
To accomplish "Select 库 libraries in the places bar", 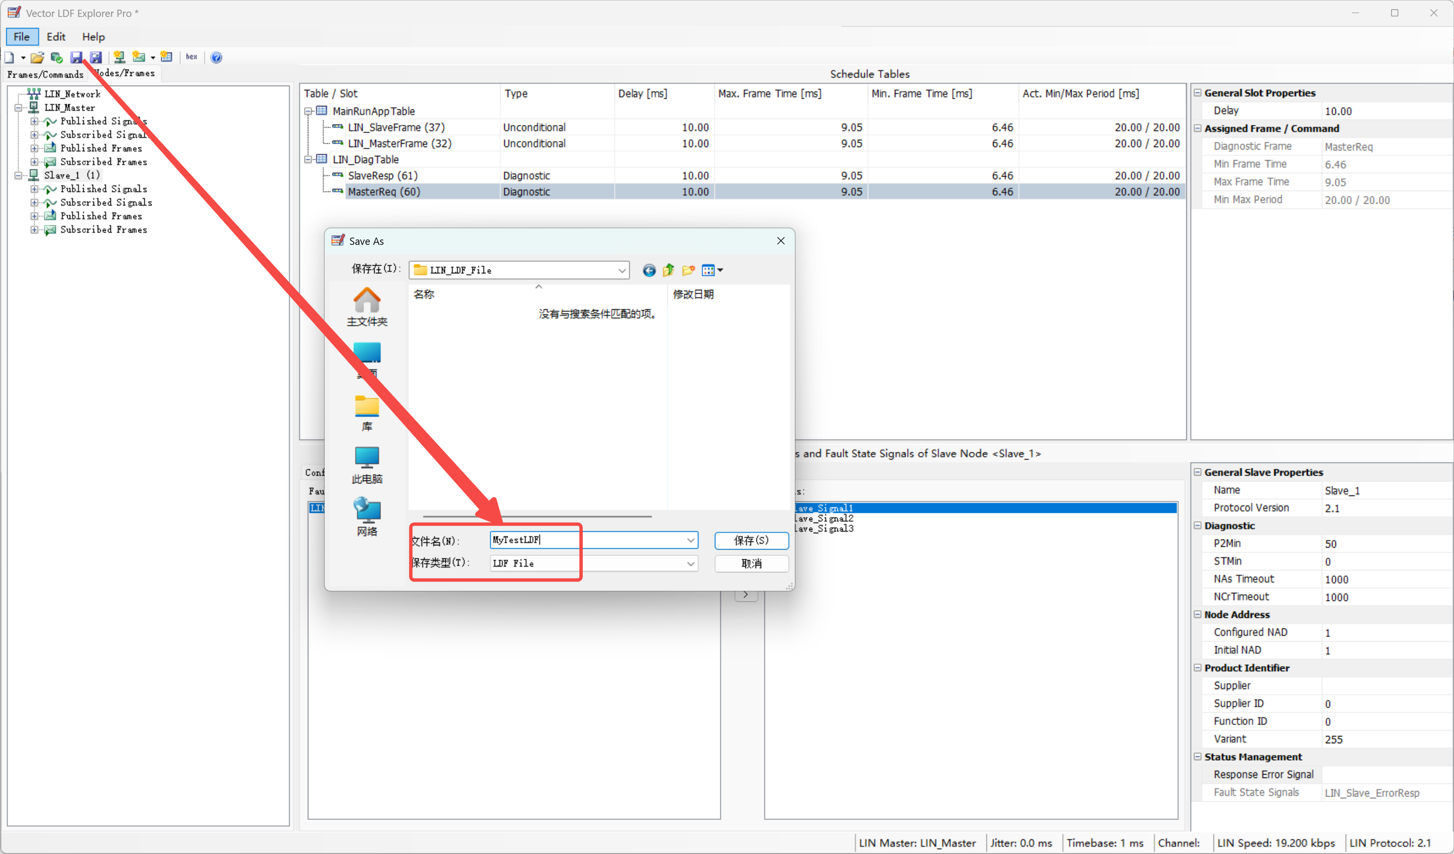I will click(x=367, y=413).
